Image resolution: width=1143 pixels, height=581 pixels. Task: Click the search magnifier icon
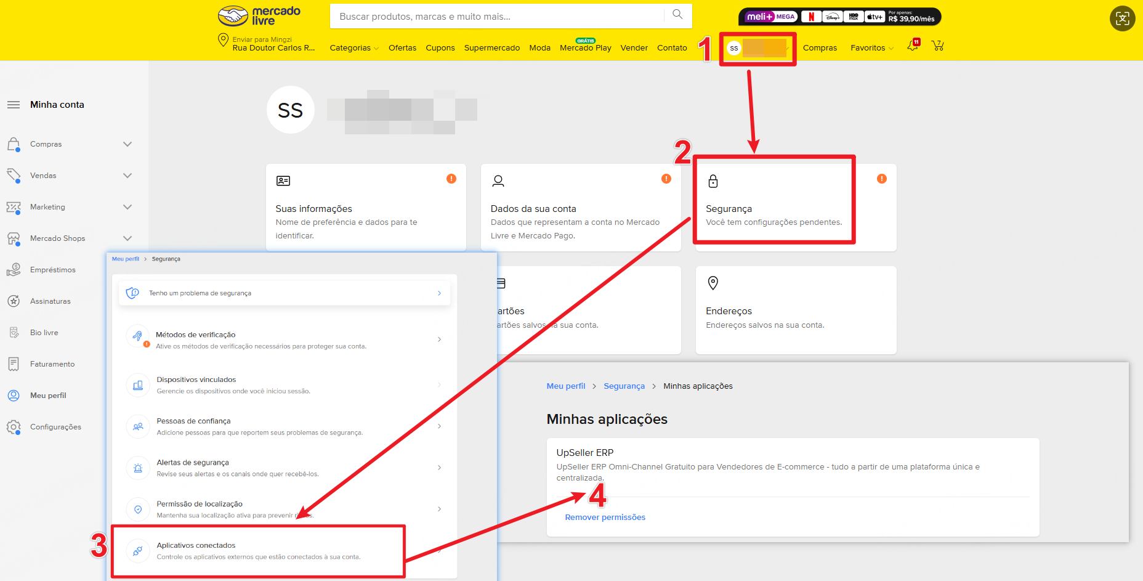(x=677, y=15)
